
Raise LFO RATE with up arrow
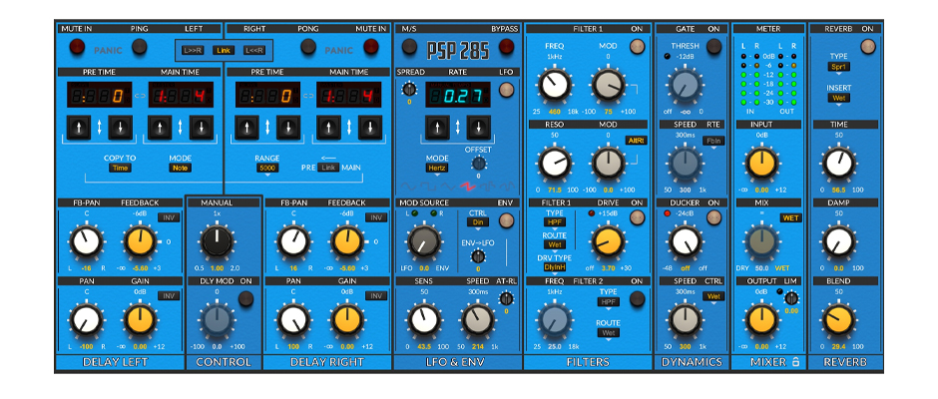click(437, 128)
